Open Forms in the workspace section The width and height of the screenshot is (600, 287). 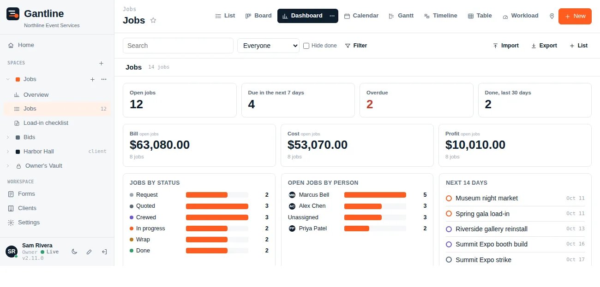pos(57,194)
